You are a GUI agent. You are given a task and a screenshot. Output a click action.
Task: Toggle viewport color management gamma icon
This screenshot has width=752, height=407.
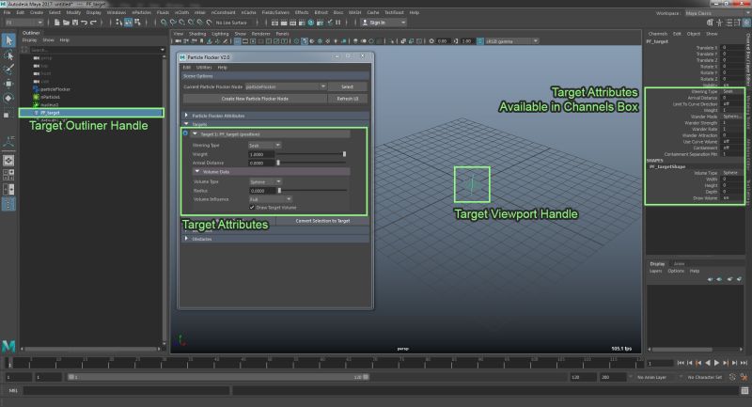coord(480,41)
